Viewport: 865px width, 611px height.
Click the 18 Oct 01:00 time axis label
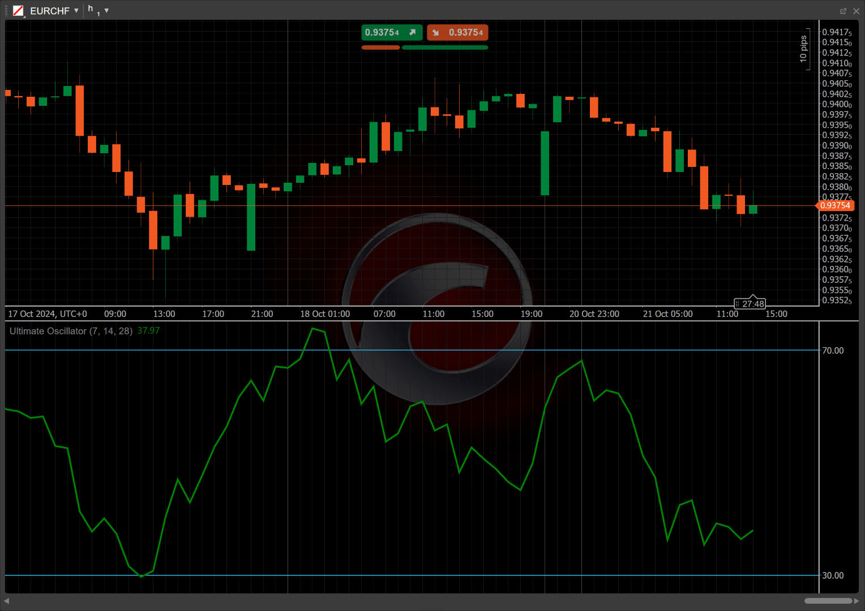[325, 314]
